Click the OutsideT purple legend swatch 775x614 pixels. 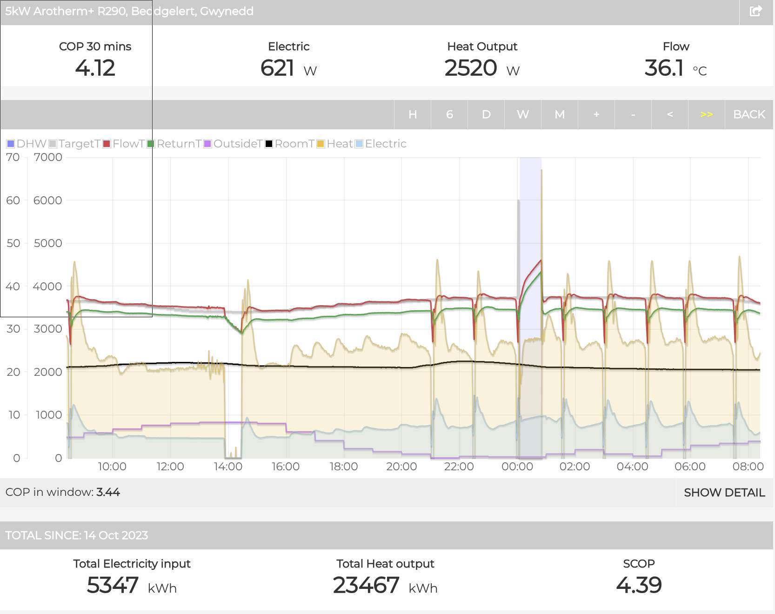208,144
